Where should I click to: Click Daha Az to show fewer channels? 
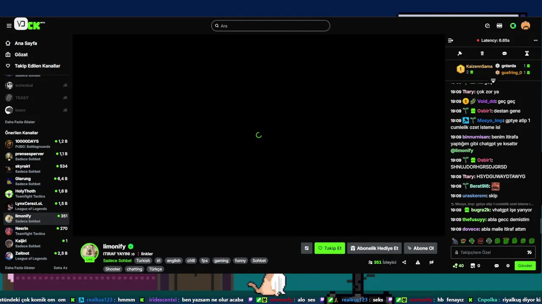pos(61,268)
